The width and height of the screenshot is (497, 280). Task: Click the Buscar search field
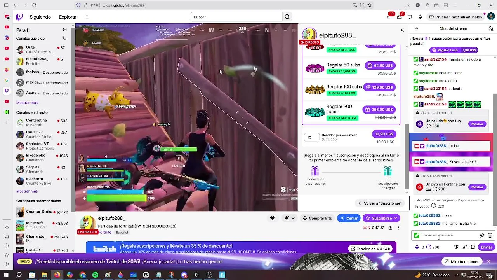pos(236,17)
